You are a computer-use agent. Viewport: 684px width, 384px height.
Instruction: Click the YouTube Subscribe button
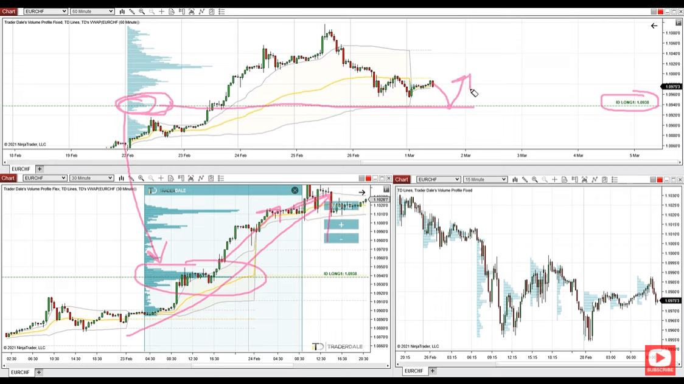pyautogui.click(x=660, y=360)
